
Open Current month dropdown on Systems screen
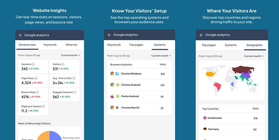coord(161,56)
